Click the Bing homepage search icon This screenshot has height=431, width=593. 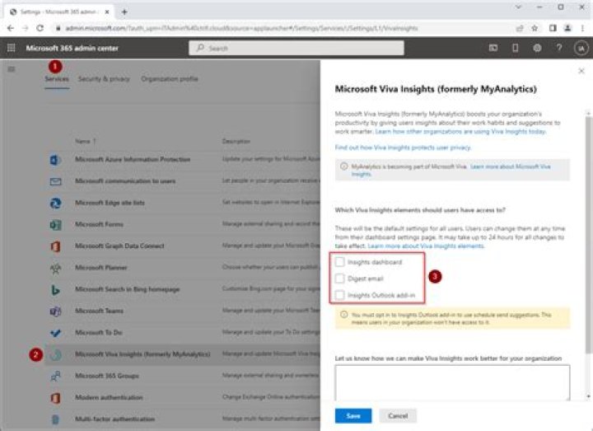click(56, 289)
